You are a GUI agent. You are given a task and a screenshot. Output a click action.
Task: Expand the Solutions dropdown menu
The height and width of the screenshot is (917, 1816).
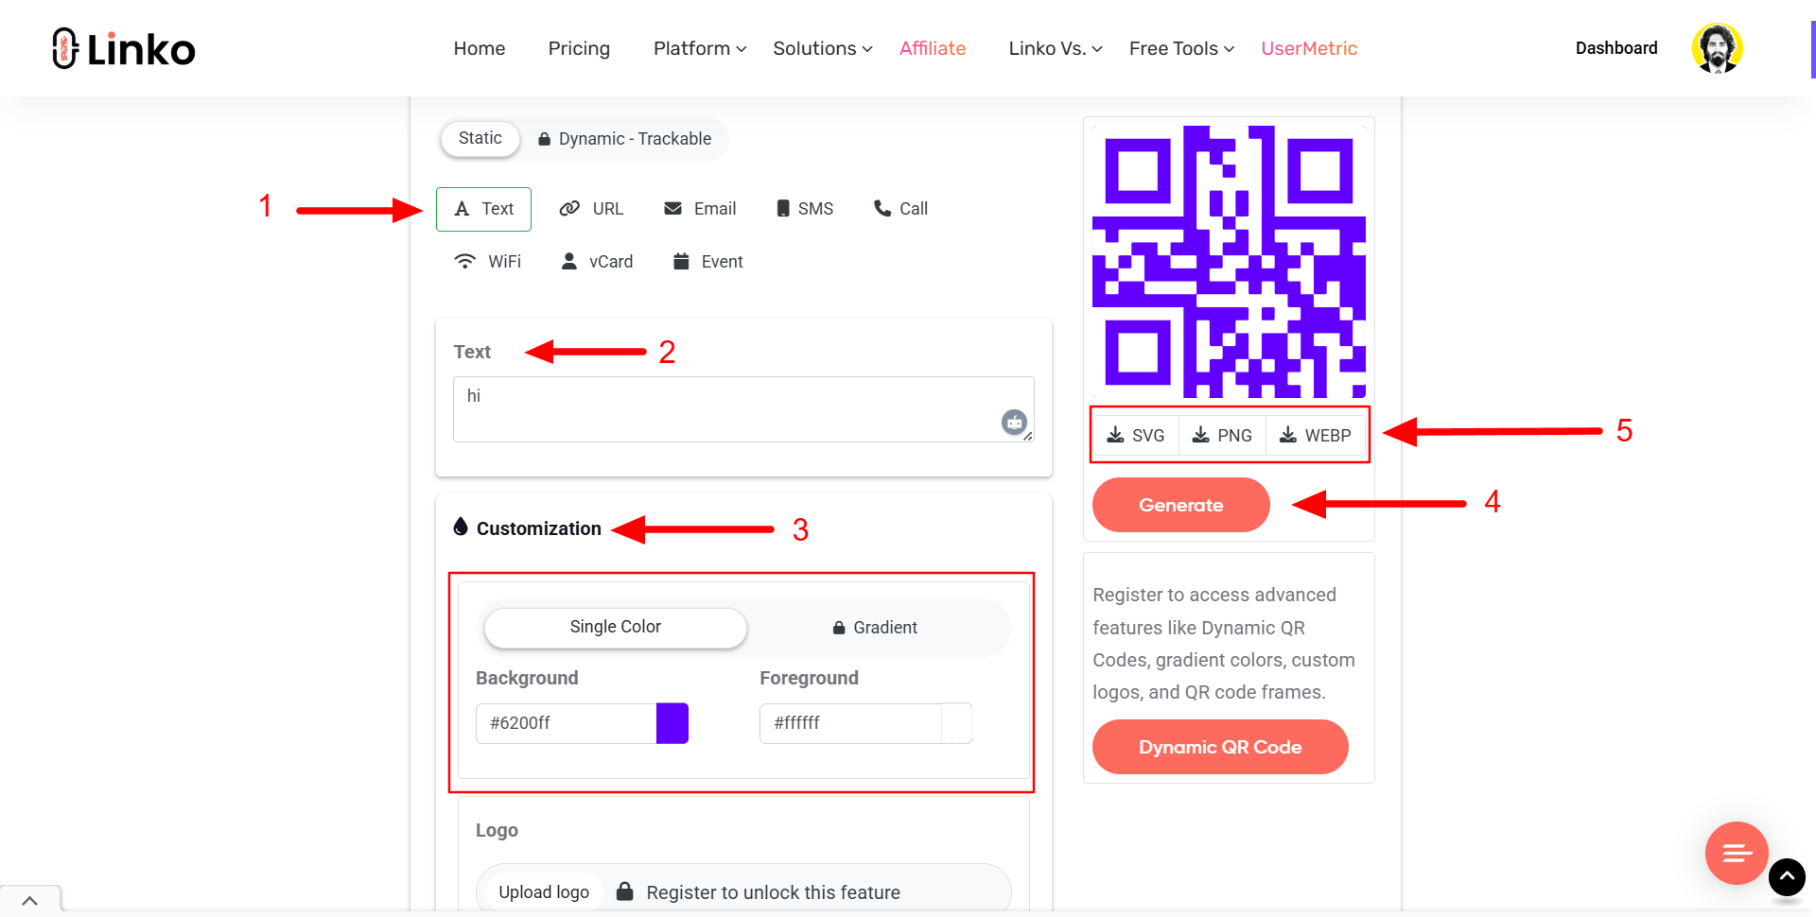pyautogui.click(x=822, y=48)
